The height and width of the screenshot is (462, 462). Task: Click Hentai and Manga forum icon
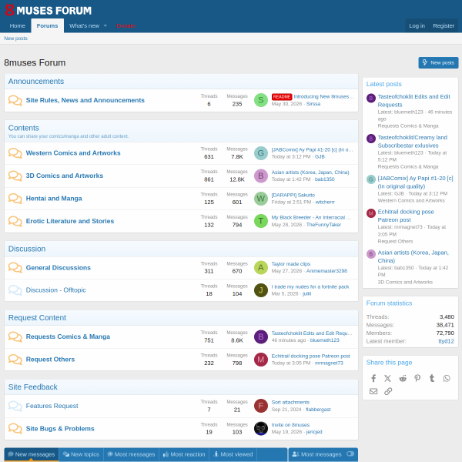point(15,199)
